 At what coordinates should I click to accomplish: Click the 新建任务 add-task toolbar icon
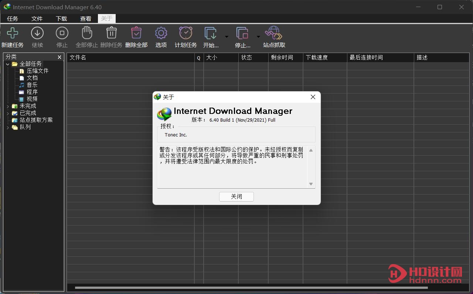click(13, 33)
